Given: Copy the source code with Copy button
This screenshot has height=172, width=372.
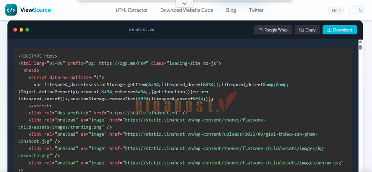Looking at the screenshot, I should pos(307,30).
